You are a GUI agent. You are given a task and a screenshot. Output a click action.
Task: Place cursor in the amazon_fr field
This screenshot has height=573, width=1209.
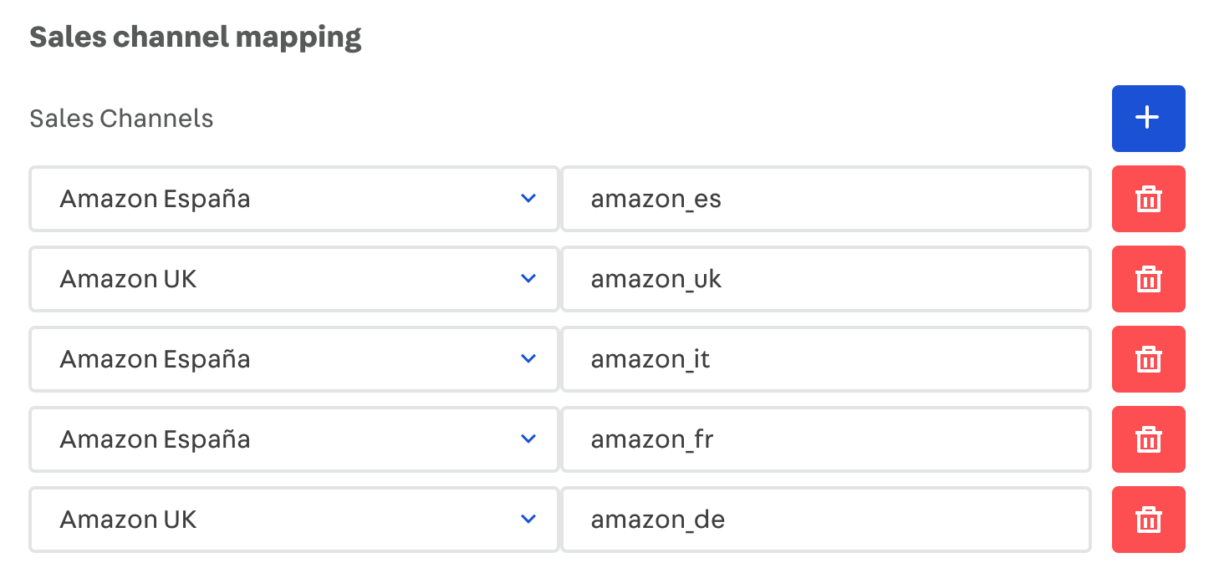pos(825,439)
